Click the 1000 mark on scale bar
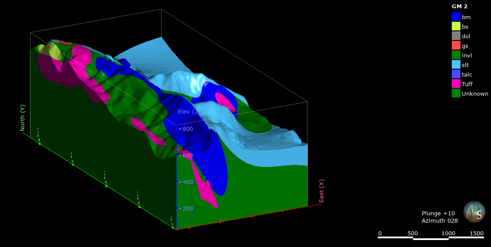The height and width of the screenshot is (247, 491). (x=448, y=234)
